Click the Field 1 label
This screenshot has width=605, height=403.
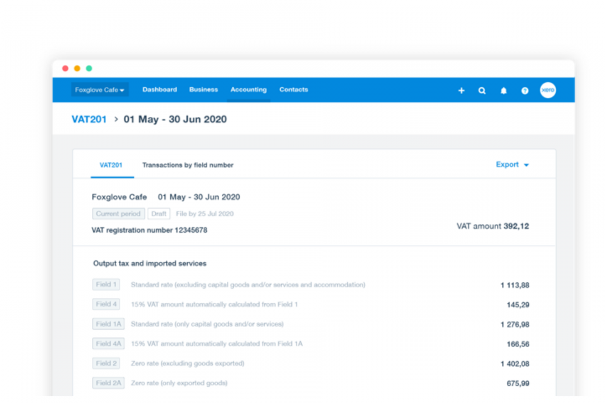106,285
